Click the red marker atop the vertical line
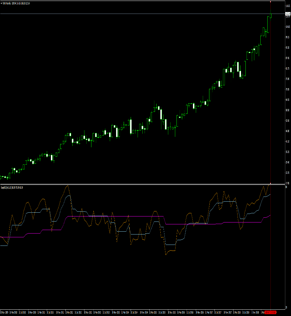This screenshot has height=316, width=291. tap(270, 2)
